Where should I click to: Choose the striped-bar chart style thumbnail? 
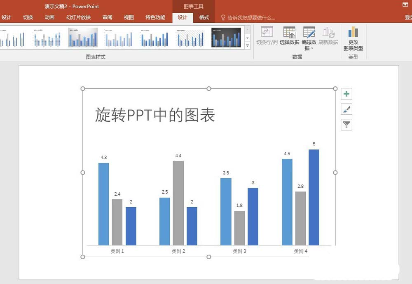(x=47, y=38)
